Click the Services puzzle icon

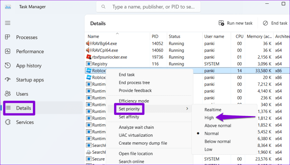click(x=8, y=122)
